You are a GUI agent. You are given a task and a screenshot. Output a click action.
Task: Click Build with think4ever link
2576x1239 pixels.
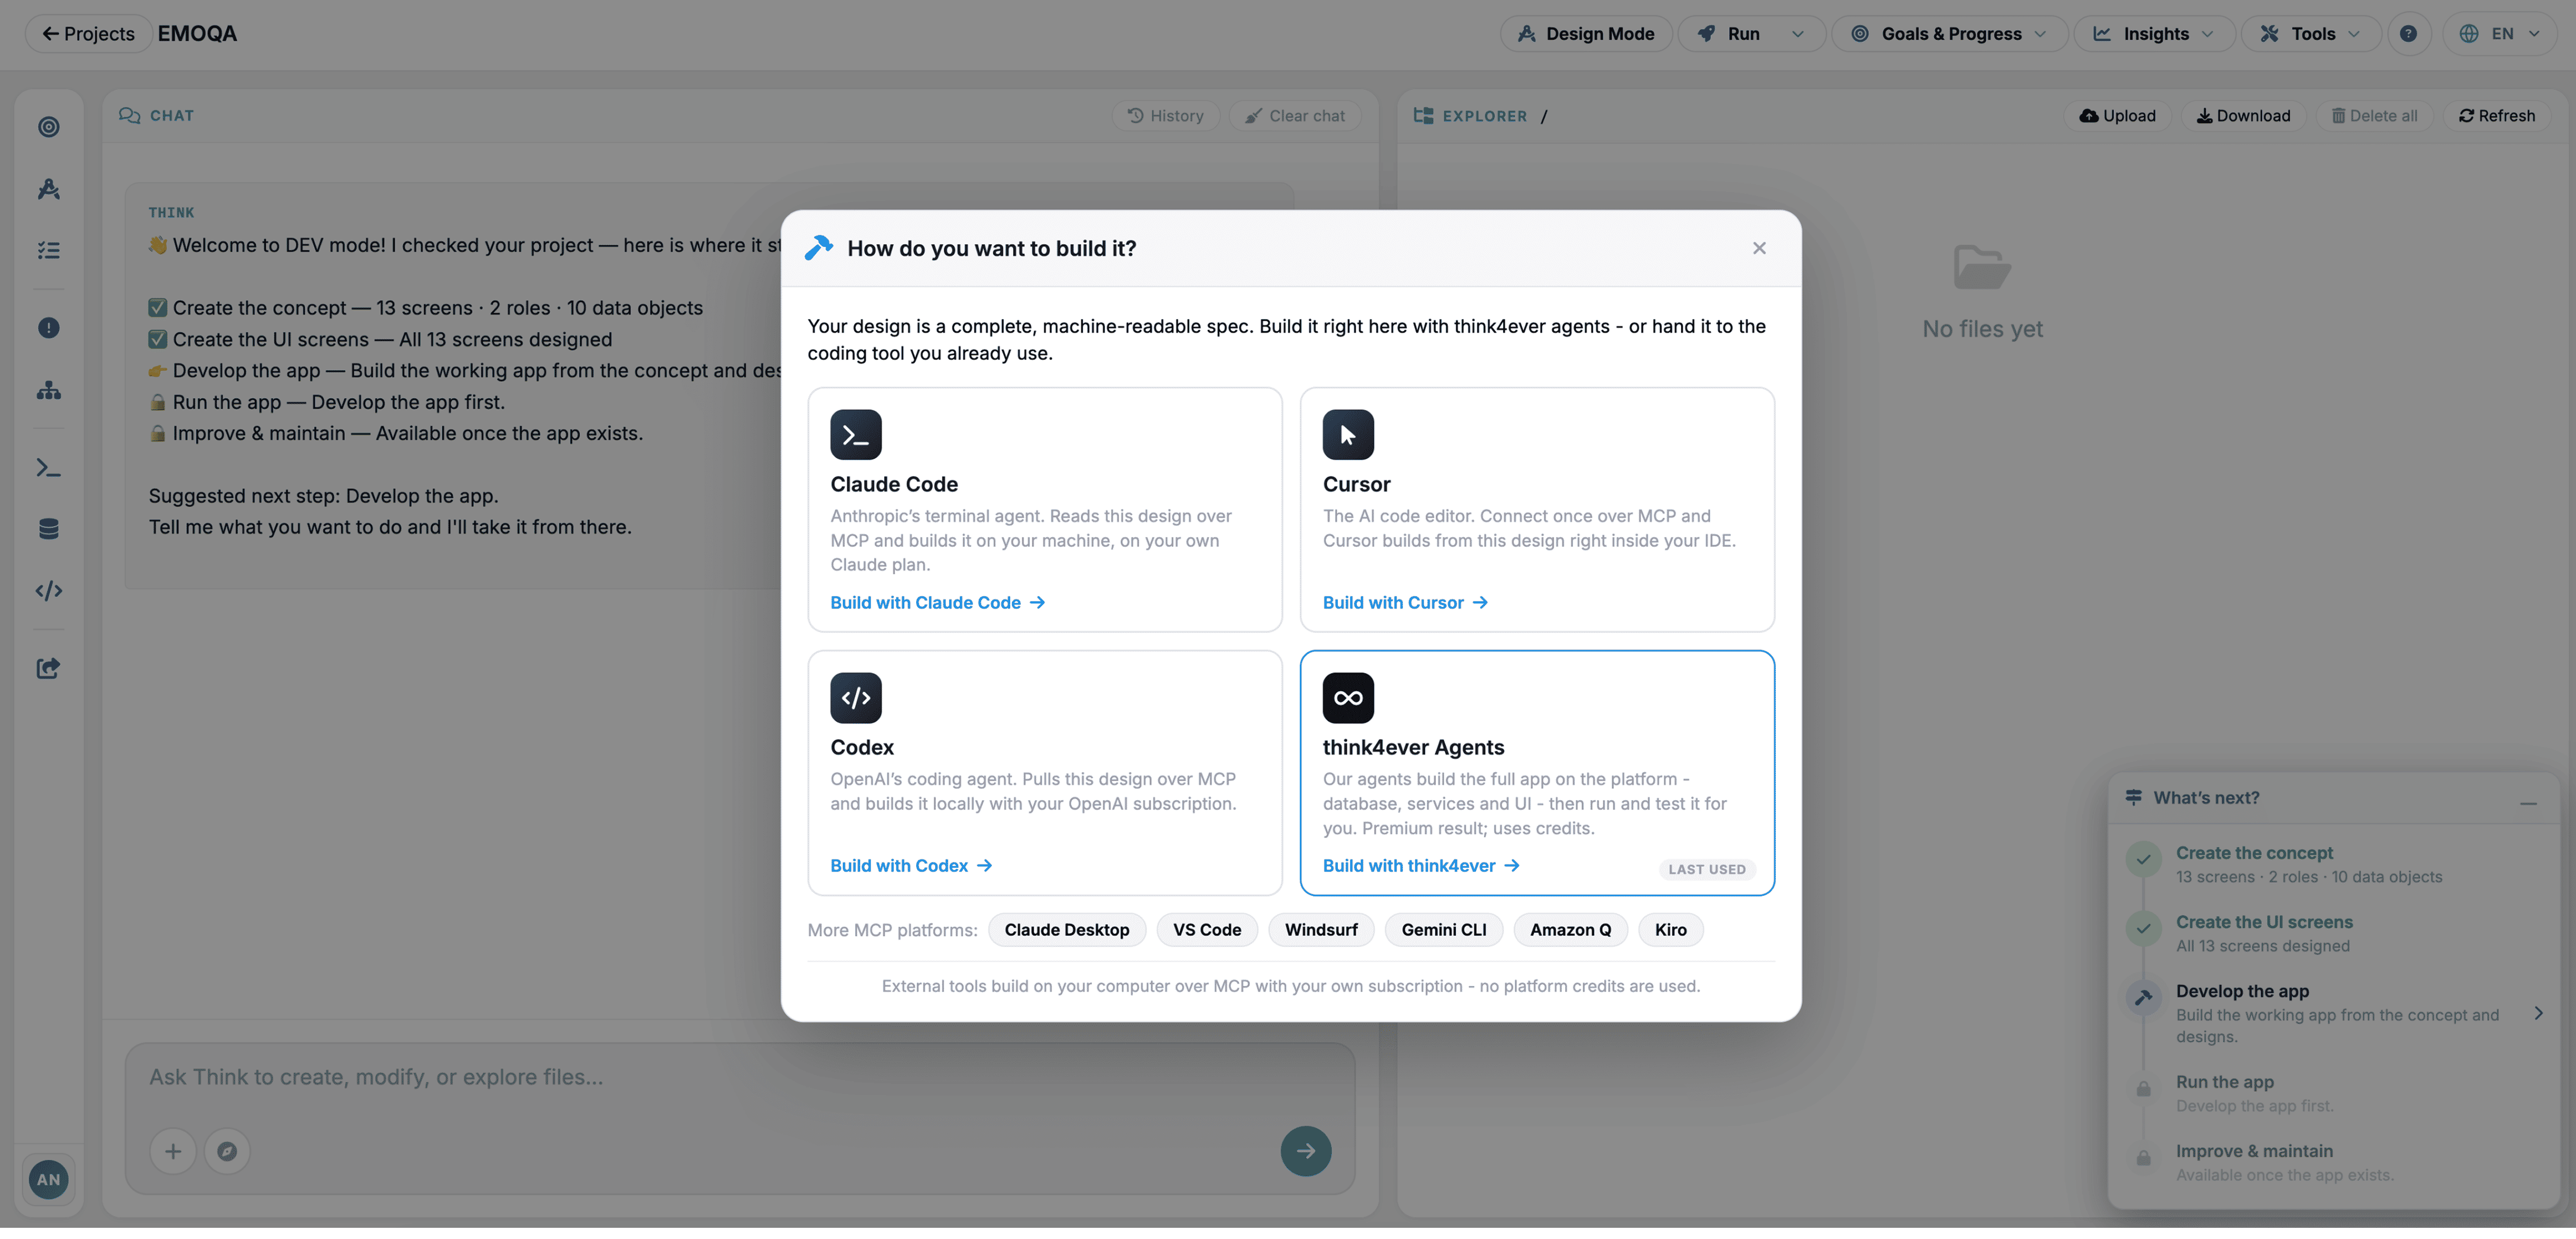coord(1421,866)
